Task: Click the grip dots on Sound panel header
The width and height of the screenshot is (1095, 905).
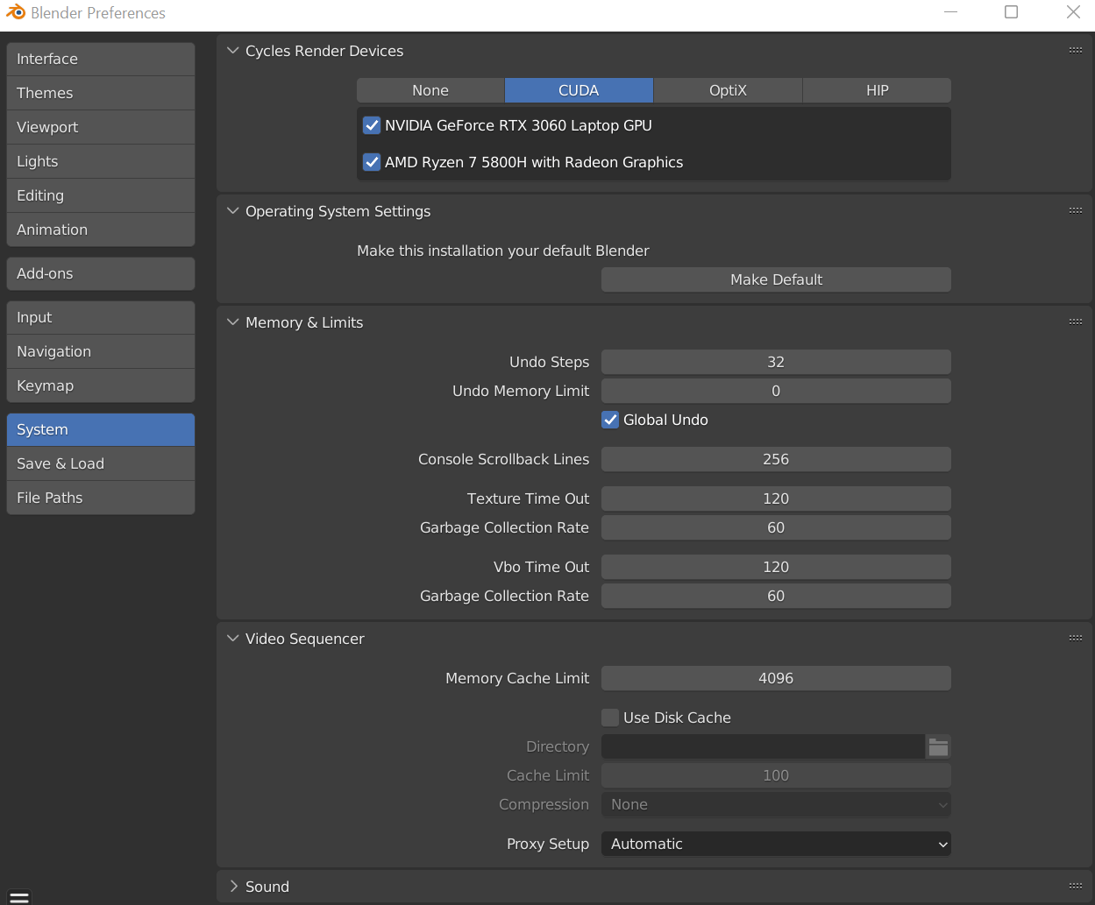Action: tap(1075, 886)
